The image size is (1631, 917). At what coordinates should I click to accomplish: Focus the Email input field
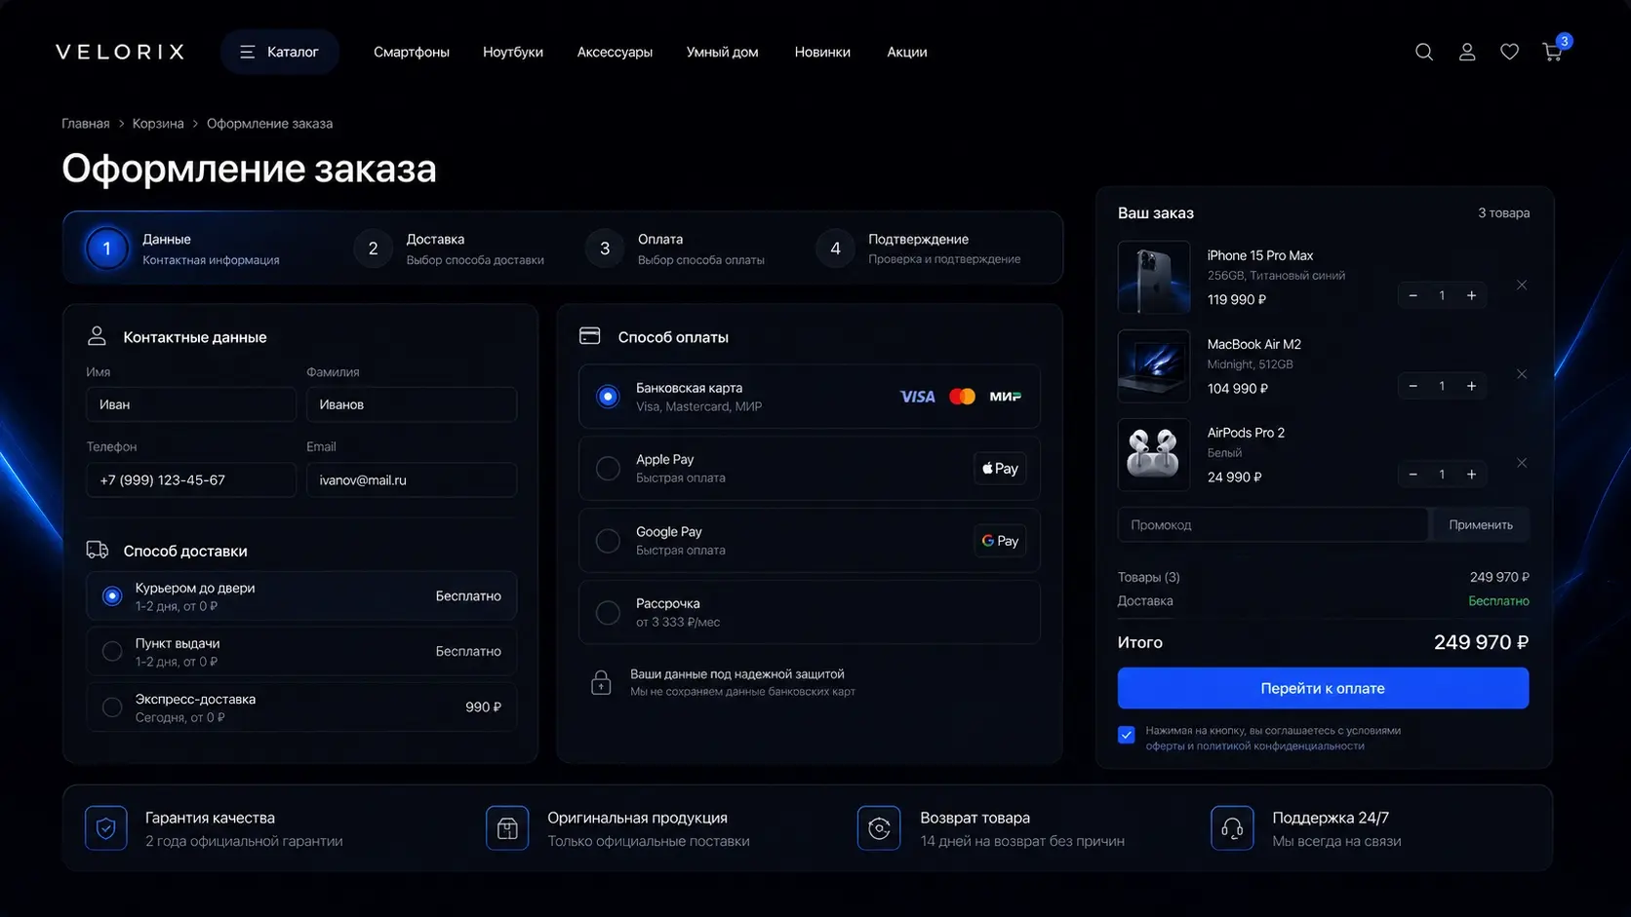[412, 479]
